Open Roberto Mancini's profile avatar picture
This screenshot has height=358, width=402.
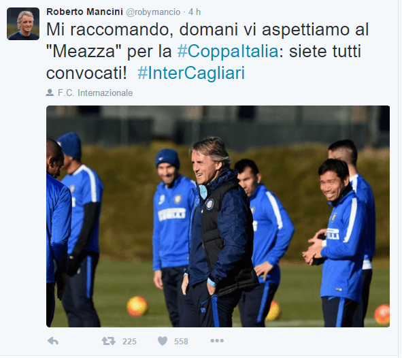point(23,24)
